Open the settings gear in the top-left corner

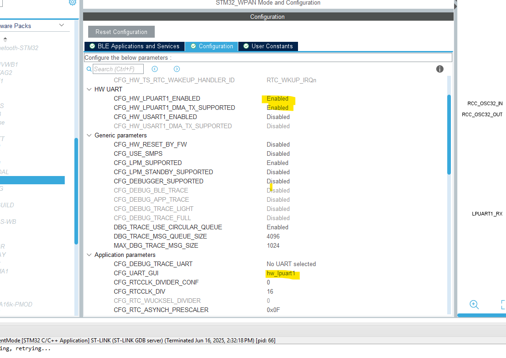coord(73,3)
